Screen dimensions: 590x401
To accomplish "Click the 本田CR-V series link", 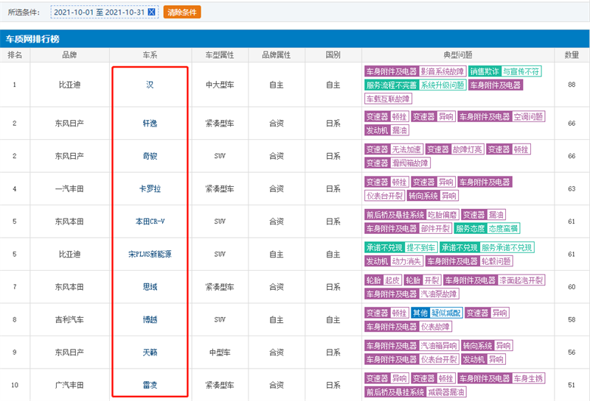I will [x=150, y=221].
